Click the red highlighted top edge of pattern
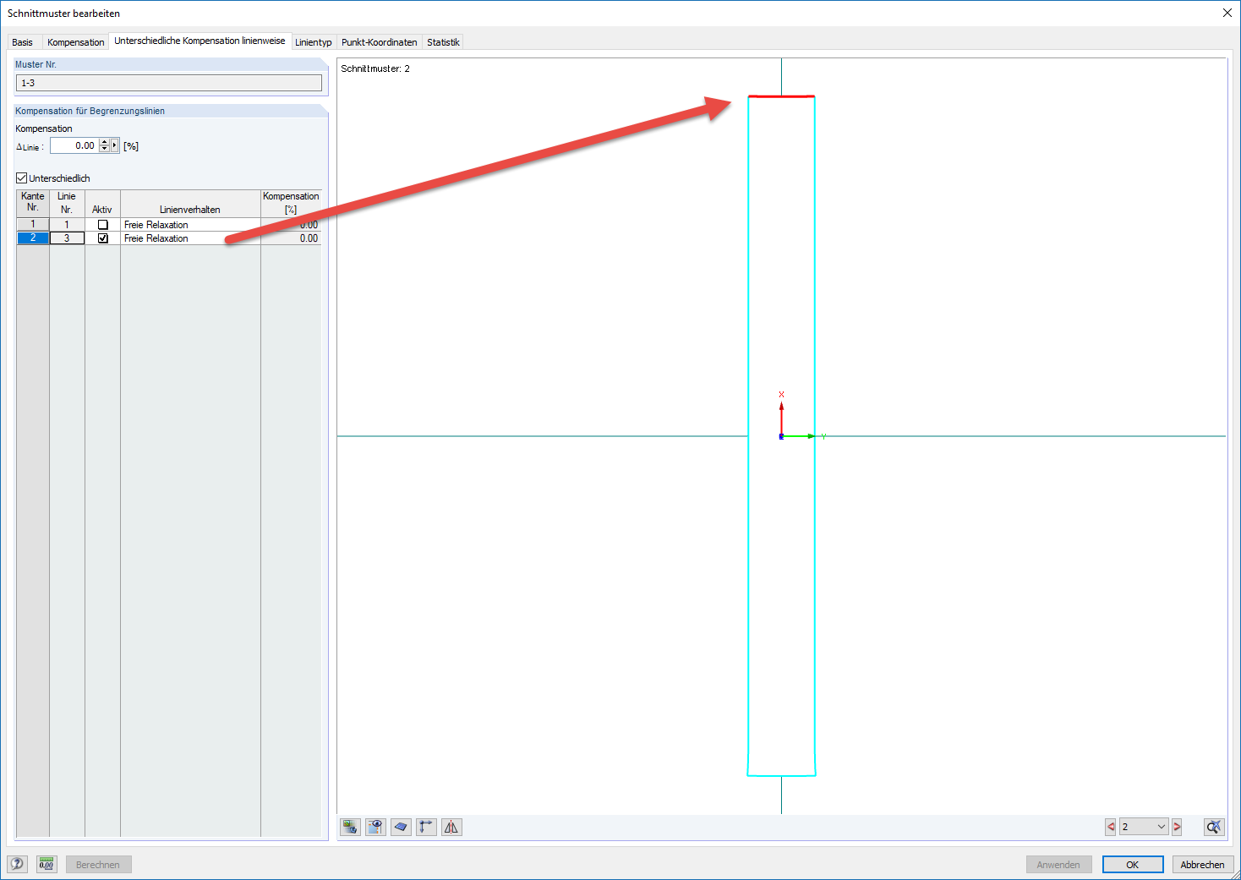The image size is (1241, 880). pos(781,96)
